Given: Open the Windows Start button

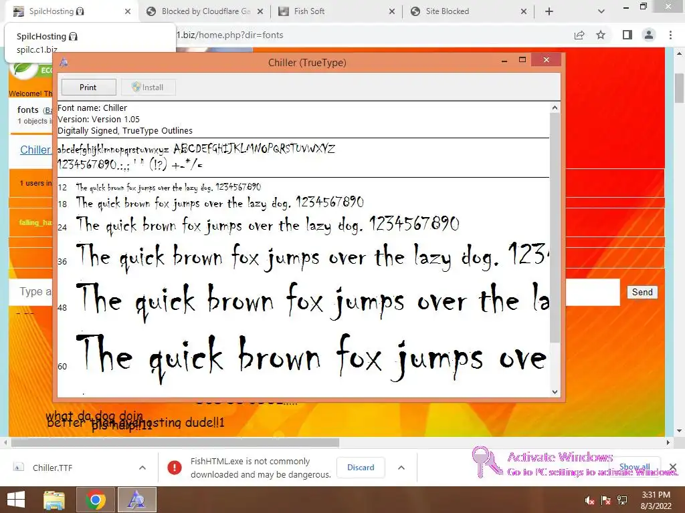Looking at the screenshot, I should (16, 500).
